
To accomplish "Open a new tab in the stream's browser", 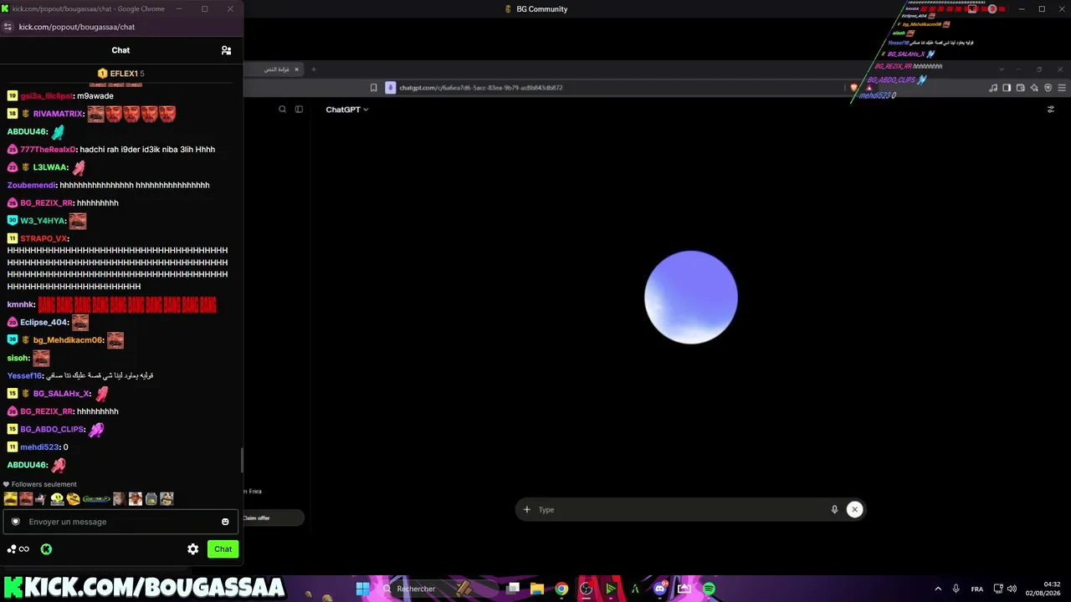I will coord(314,69).
